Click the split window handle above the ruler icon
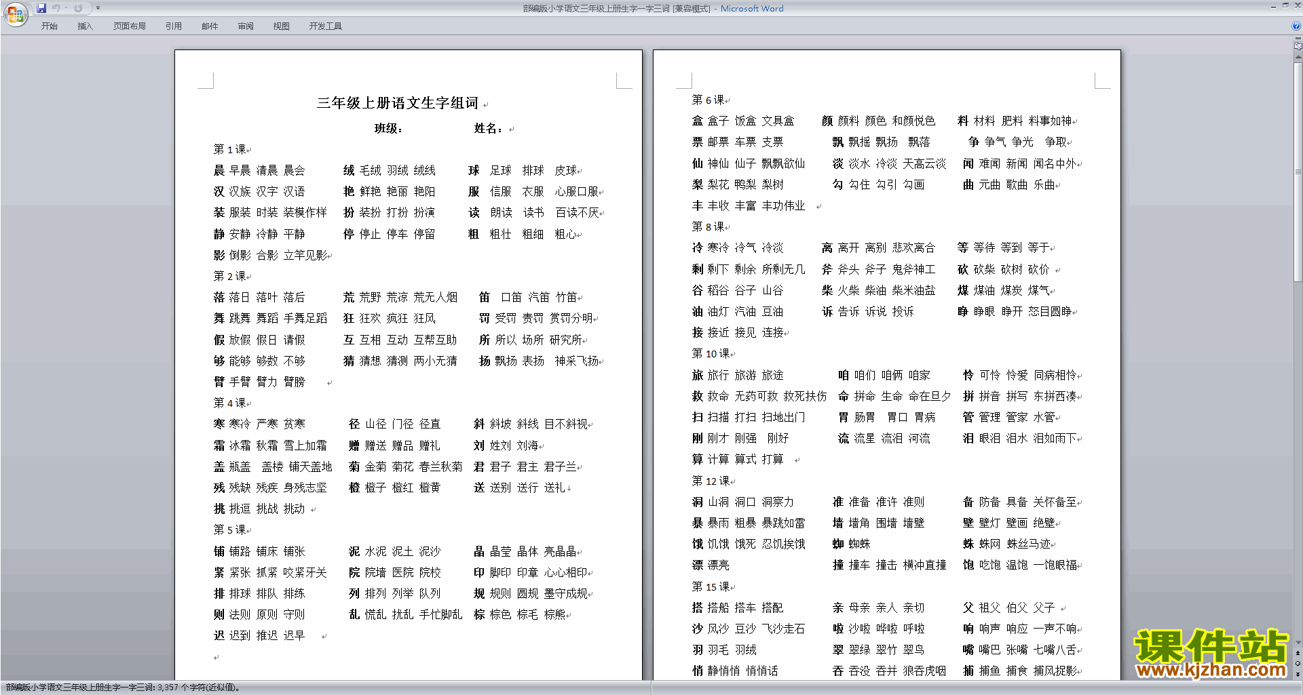 tap(1298, 39)
